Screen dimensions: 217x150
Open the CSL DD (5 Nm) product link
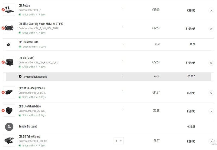pos(26,58)
